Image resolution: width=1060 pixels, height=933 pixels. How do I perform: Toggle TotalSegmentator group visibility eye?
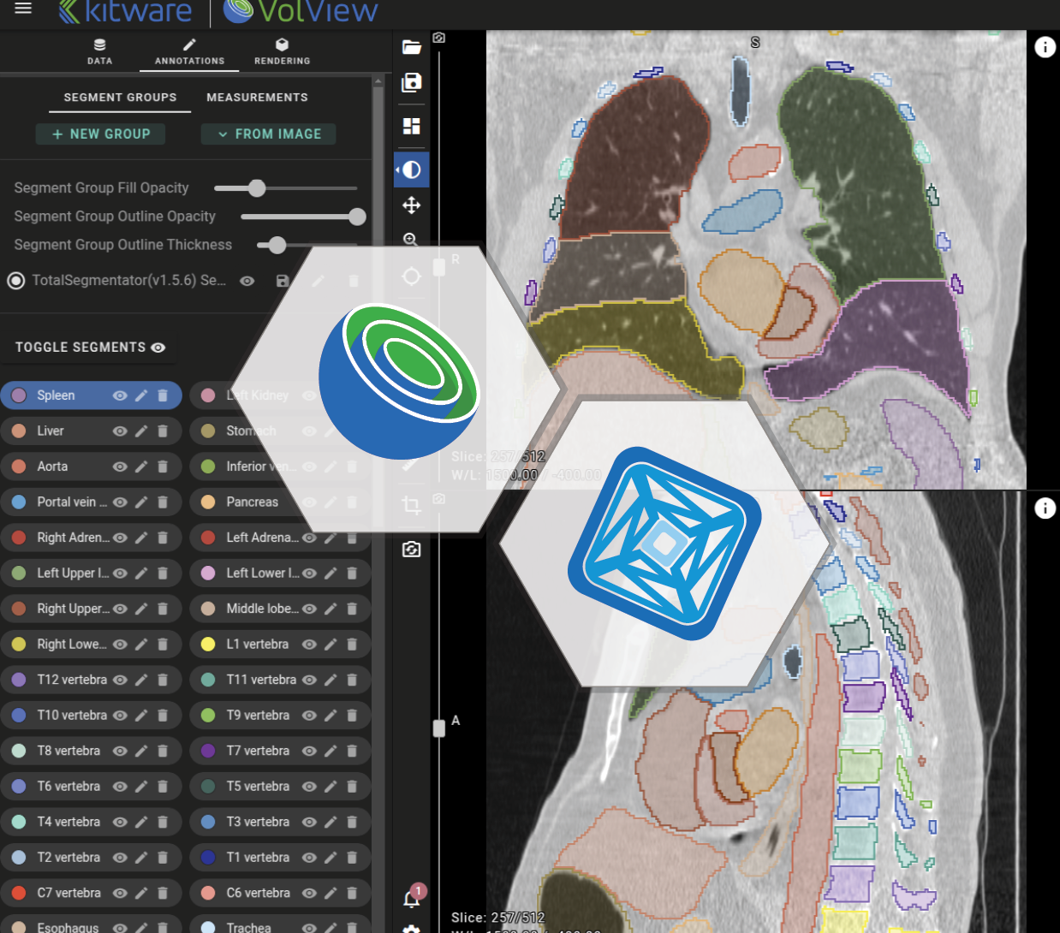pos(247,281)
